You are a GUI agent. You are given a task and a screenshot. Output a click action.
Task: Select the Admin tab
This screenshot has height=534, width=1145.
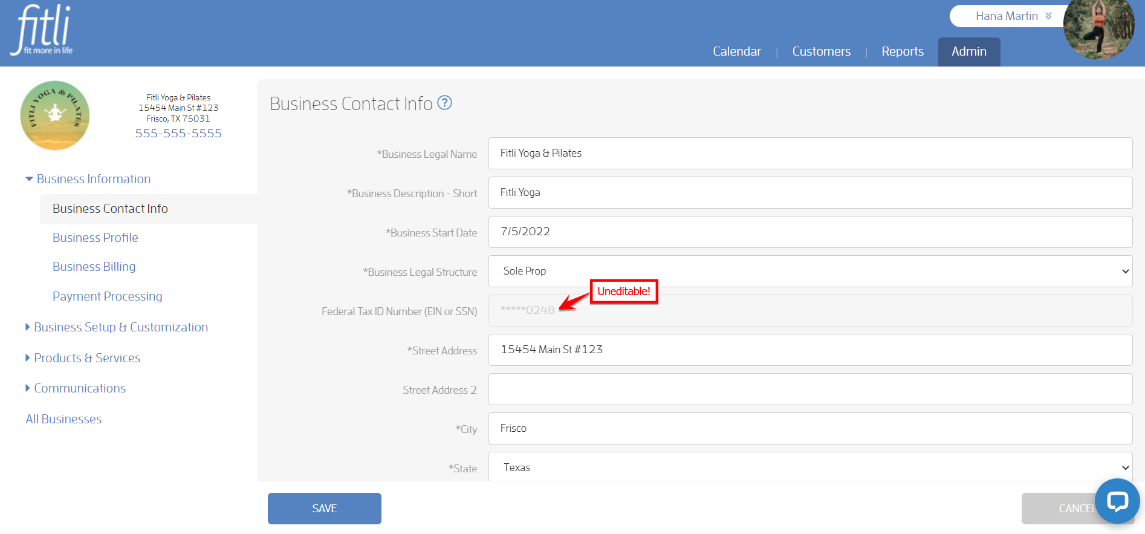pos(969,52)
